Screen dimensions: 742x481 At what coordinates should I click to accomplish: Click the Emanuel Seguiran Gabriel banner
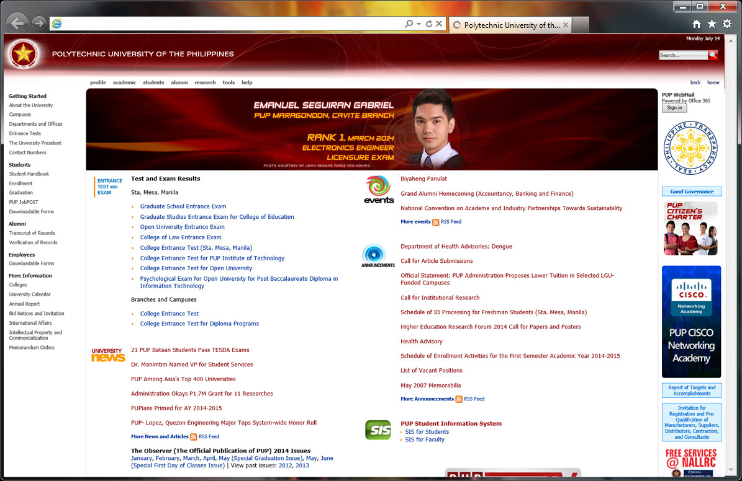[x=371, y=130]
